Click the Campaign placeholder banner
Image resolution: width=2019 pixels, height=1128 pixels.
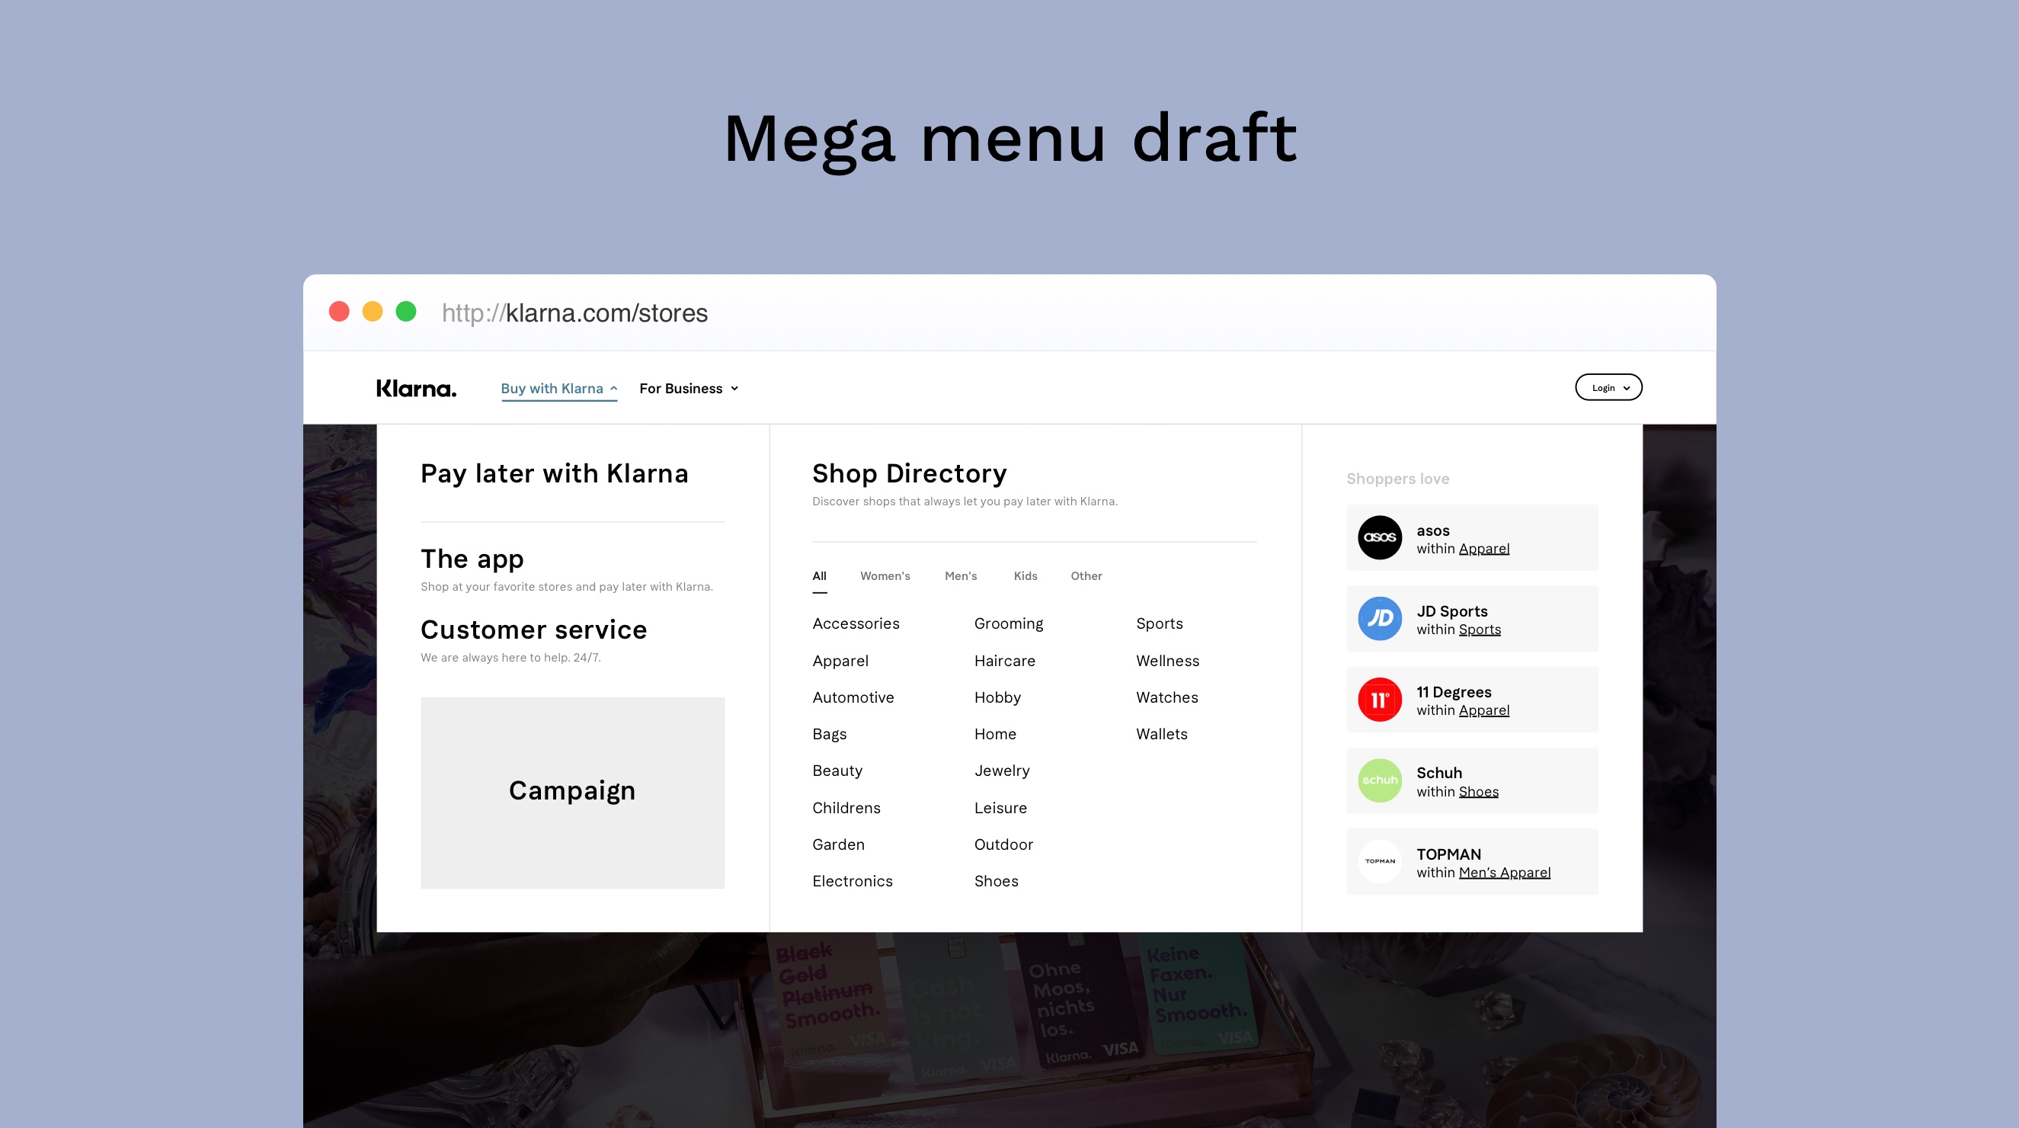[x=572, y=793]
